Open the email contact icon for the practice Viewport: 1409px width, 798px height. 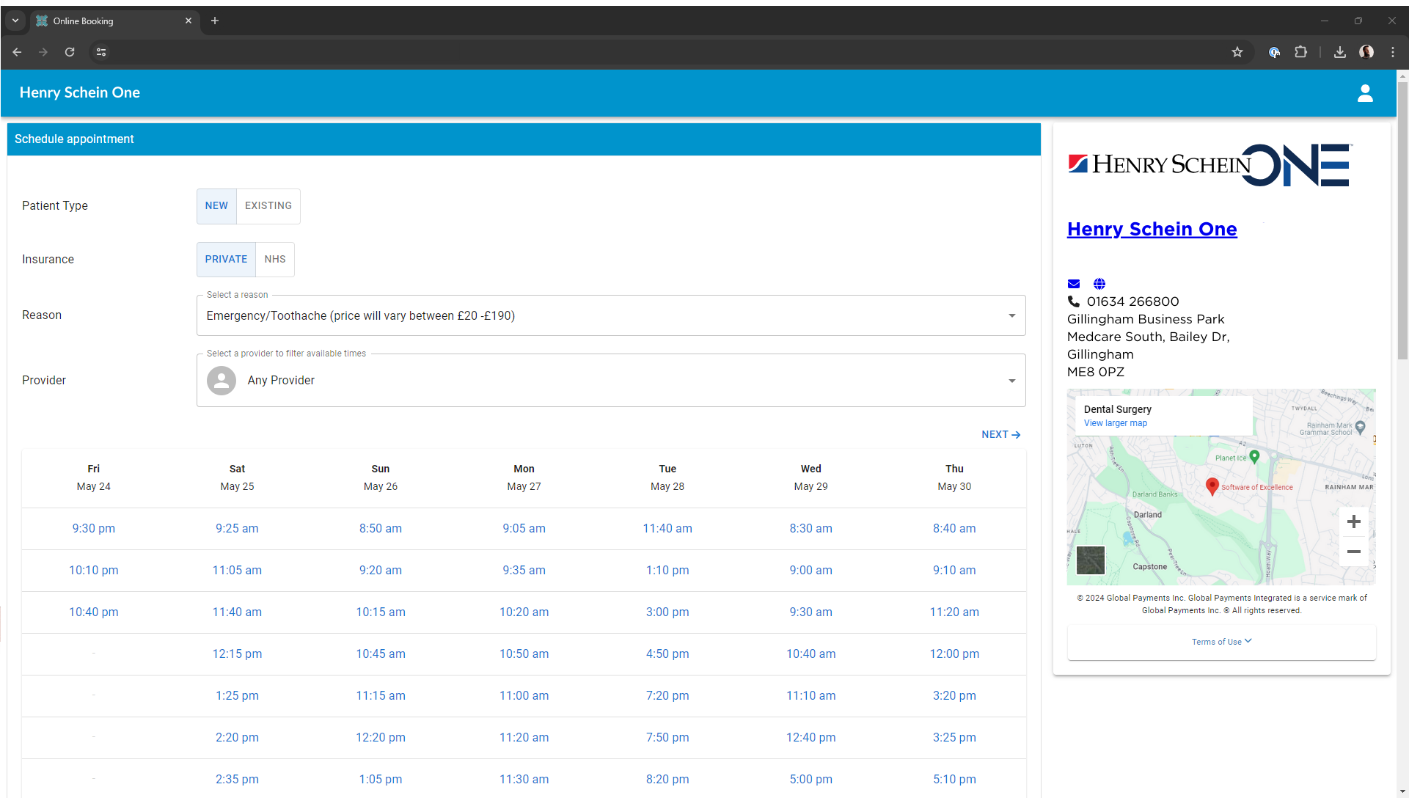[x=1073, y=284]
